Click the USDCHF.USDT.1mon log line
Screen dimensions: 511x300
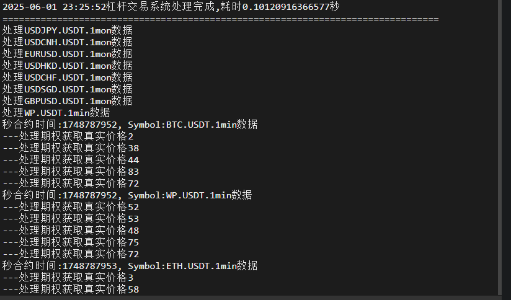point(67,77)
